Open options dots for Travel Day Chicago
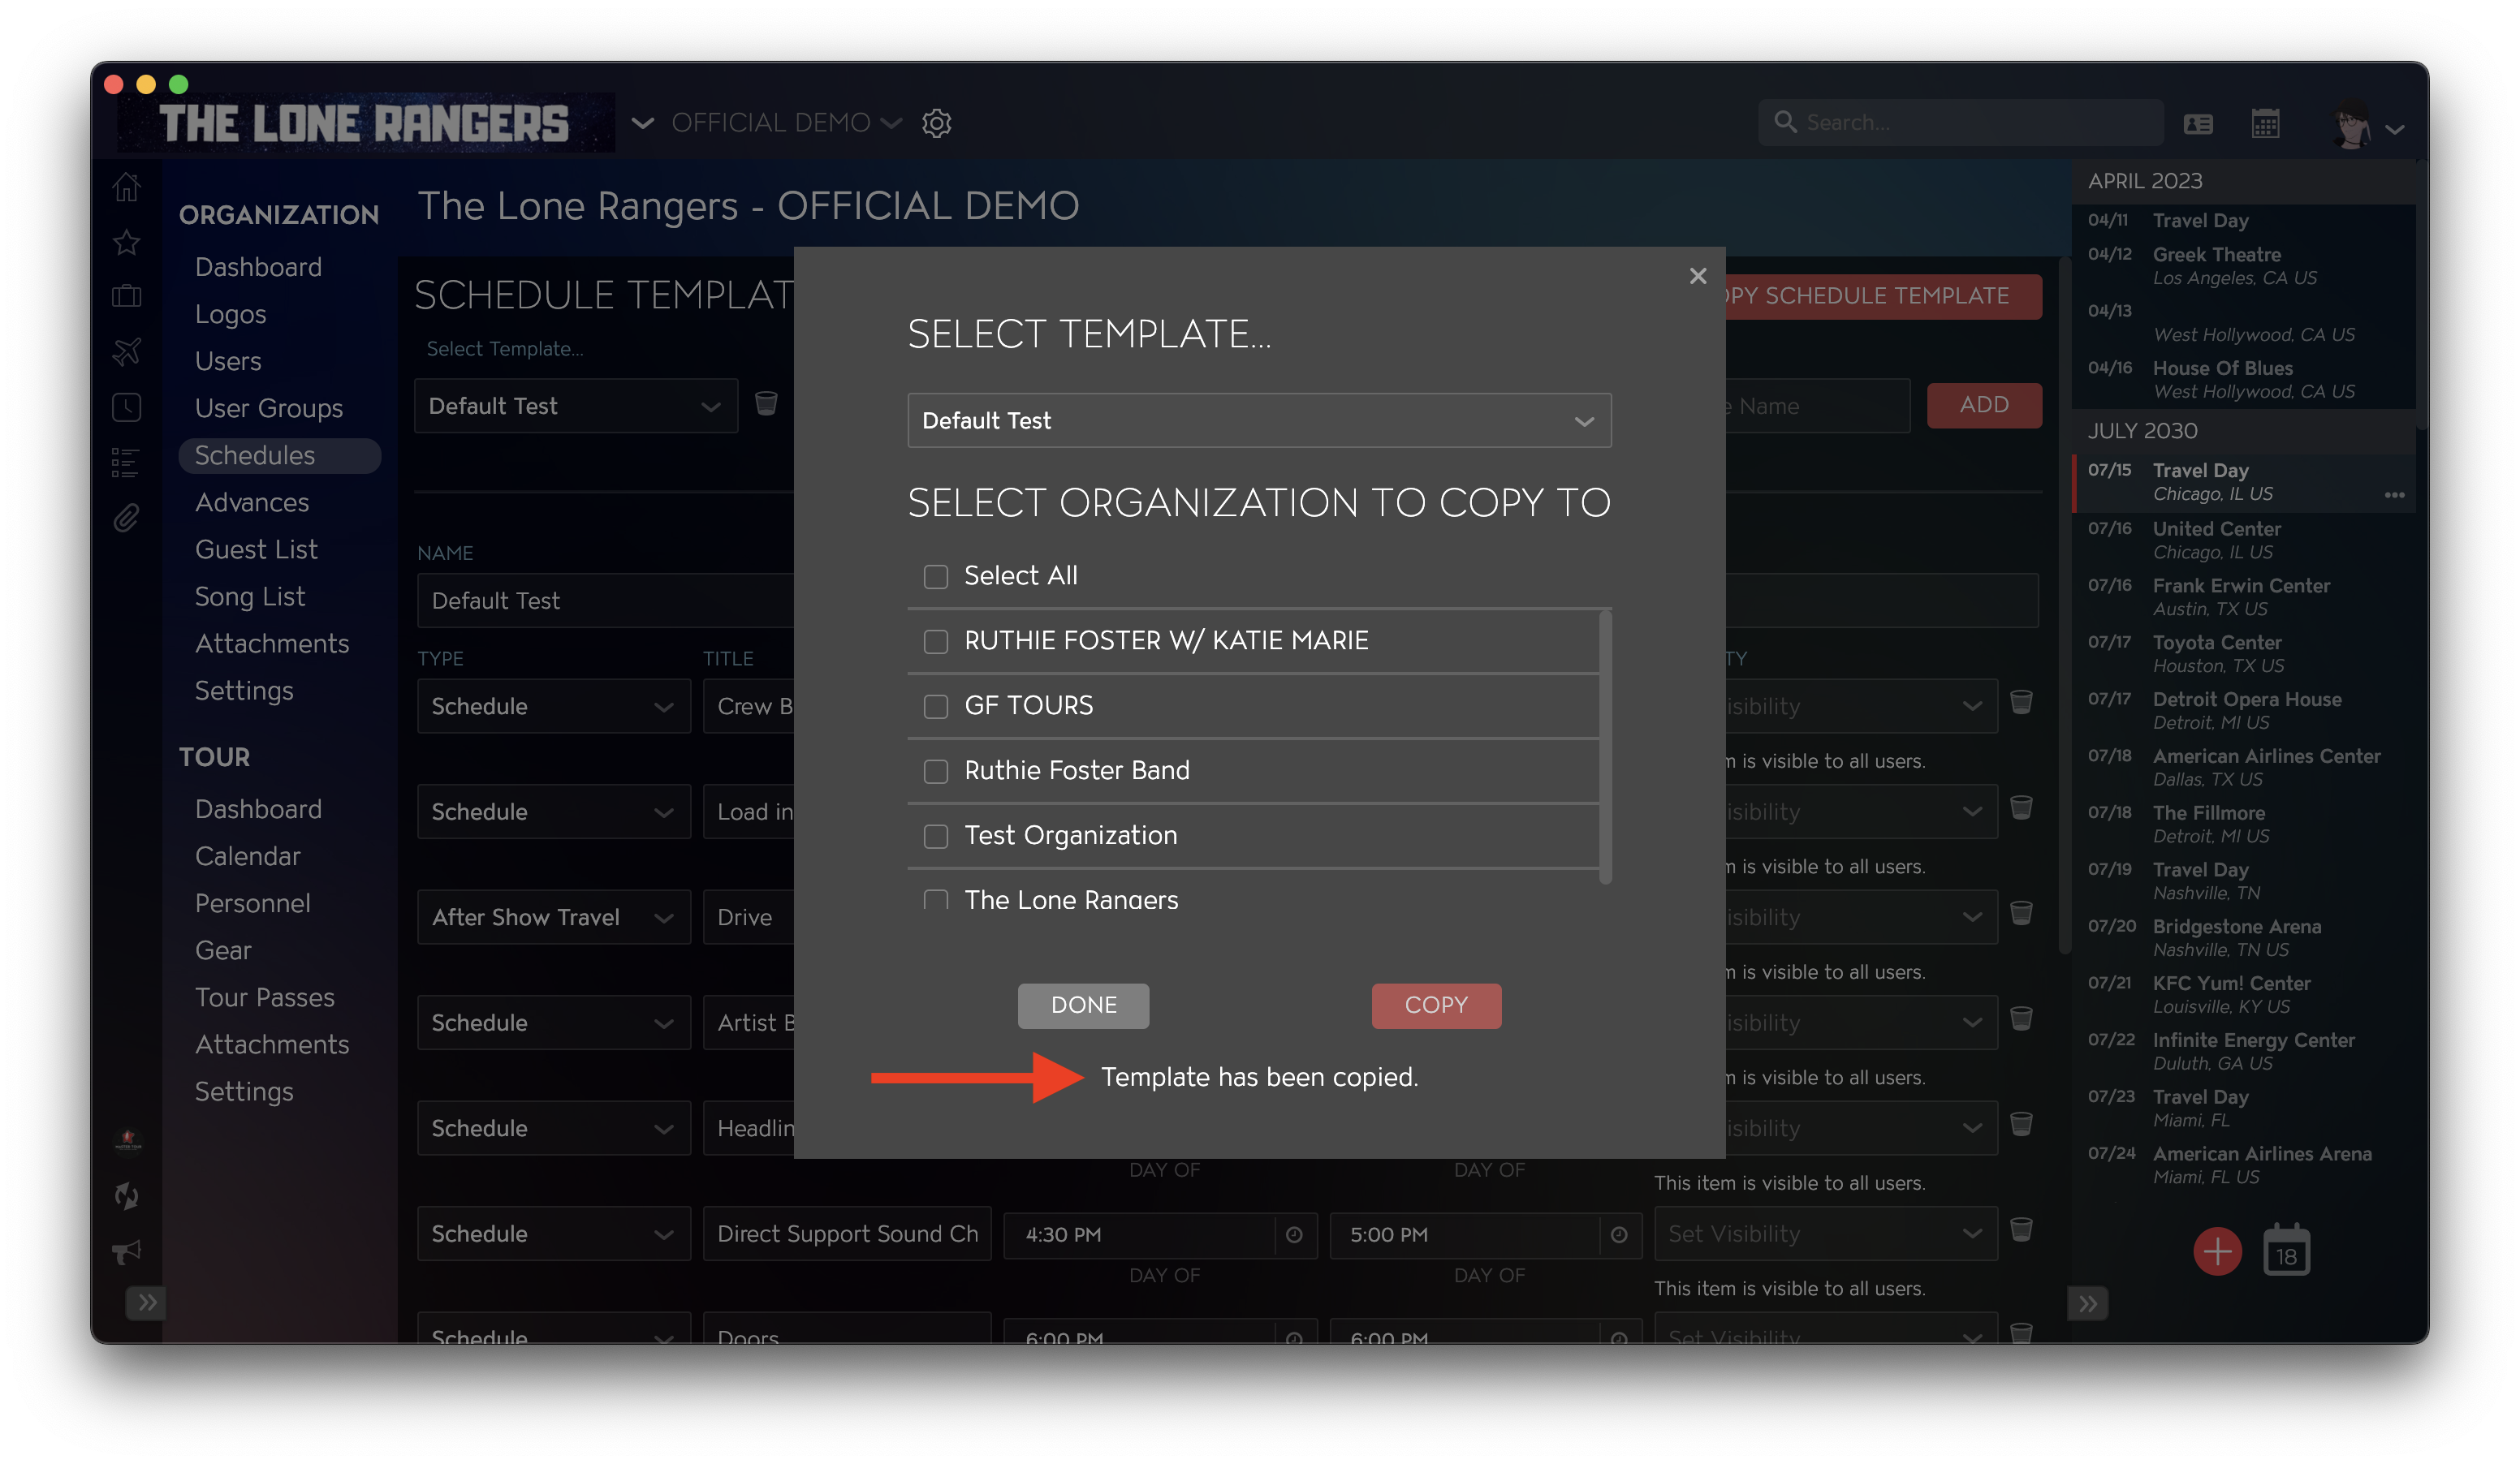 pos(2394,495)
